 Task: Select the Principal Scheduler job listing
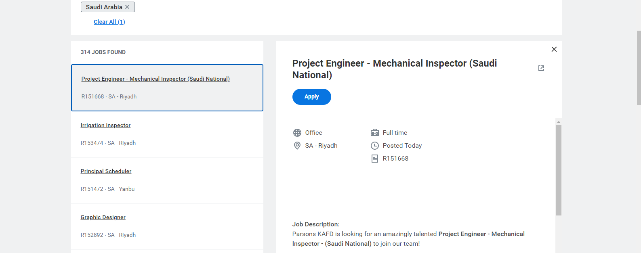click(x=106, y=171)
